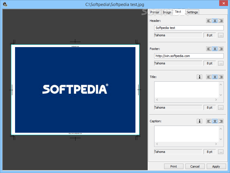Click the top center margin marker
This screenshot has width=230, height=173.
(75, 41)
